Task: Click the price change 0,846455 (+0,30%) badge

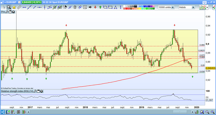Action: click(x=32, y=2)
